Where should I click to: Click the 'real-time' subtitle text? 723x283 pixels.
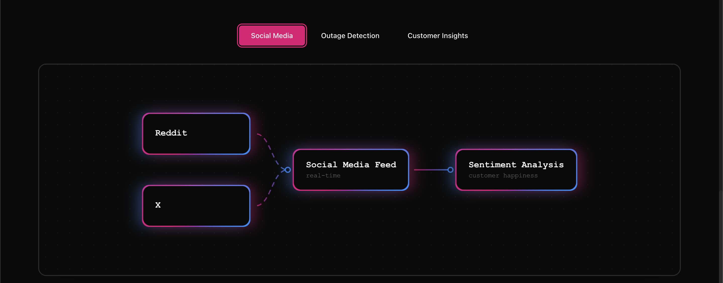tap(323, 176)
